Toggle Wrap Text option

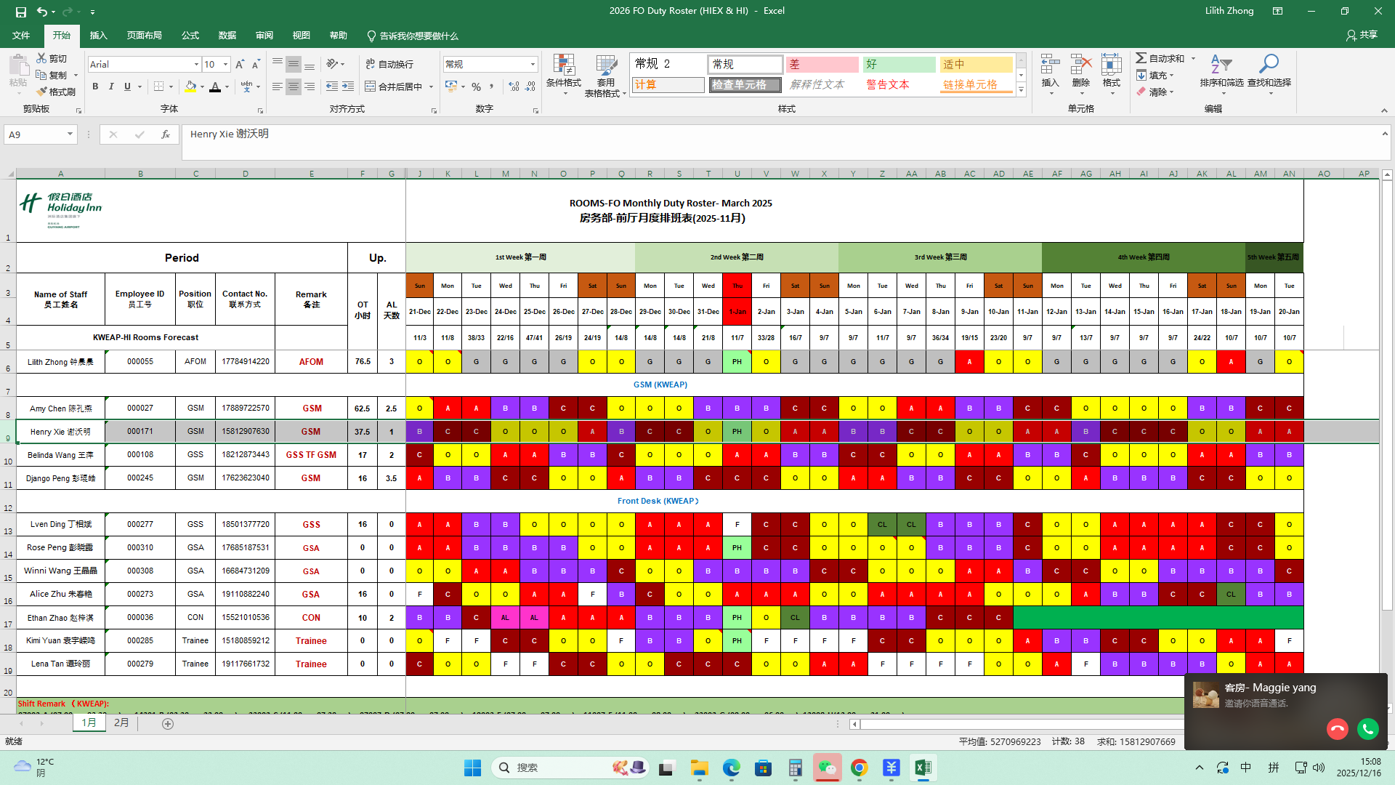coord(389,64)
